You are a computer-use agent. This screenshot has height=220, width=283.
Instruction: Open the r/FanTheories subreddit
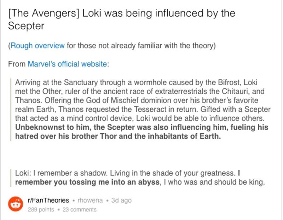[x=48, y=200]
